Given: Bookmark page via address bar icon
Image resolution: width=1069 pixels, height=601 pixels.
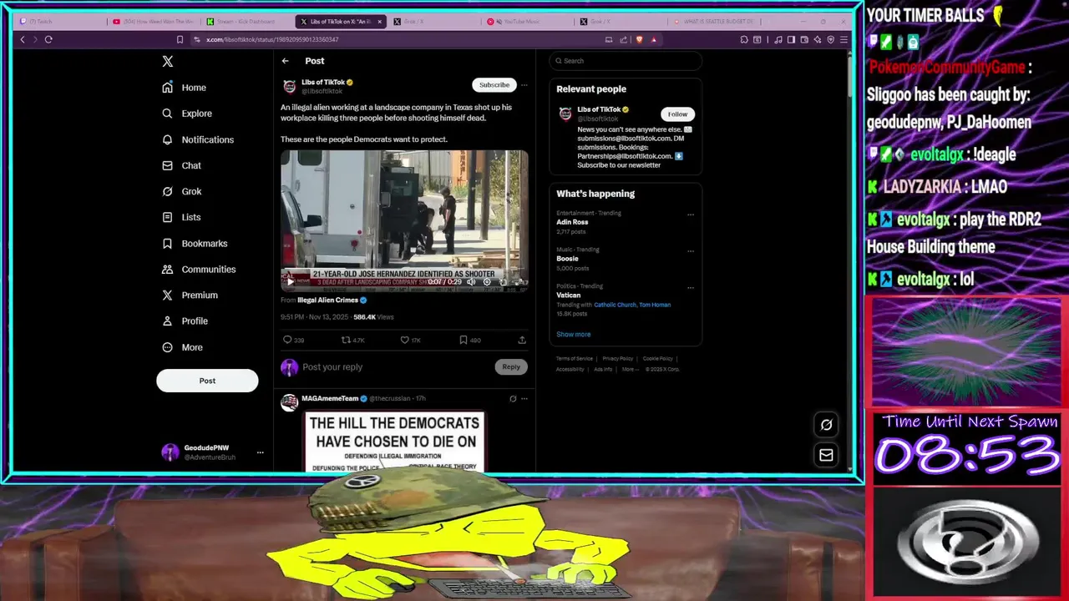Looking at the screenshot, I should [180, 39].
